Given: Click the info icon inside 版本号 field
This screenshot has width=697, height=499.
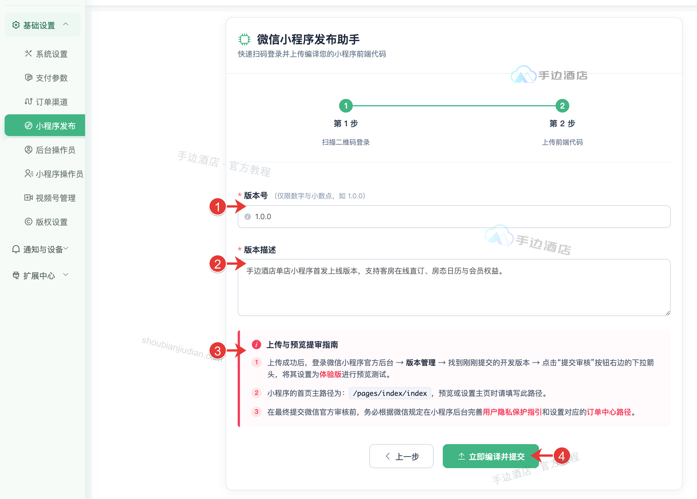Looking at the screenshot, I should (x=247, y=217).
